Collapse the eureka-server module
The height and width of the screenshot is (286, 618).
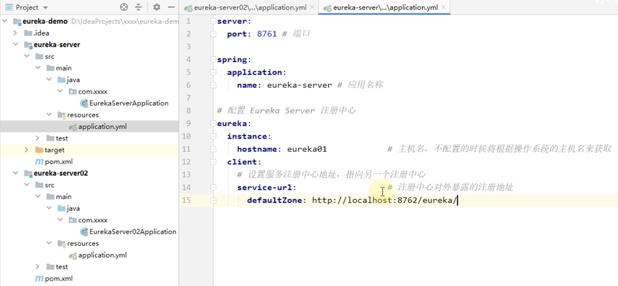16,44
